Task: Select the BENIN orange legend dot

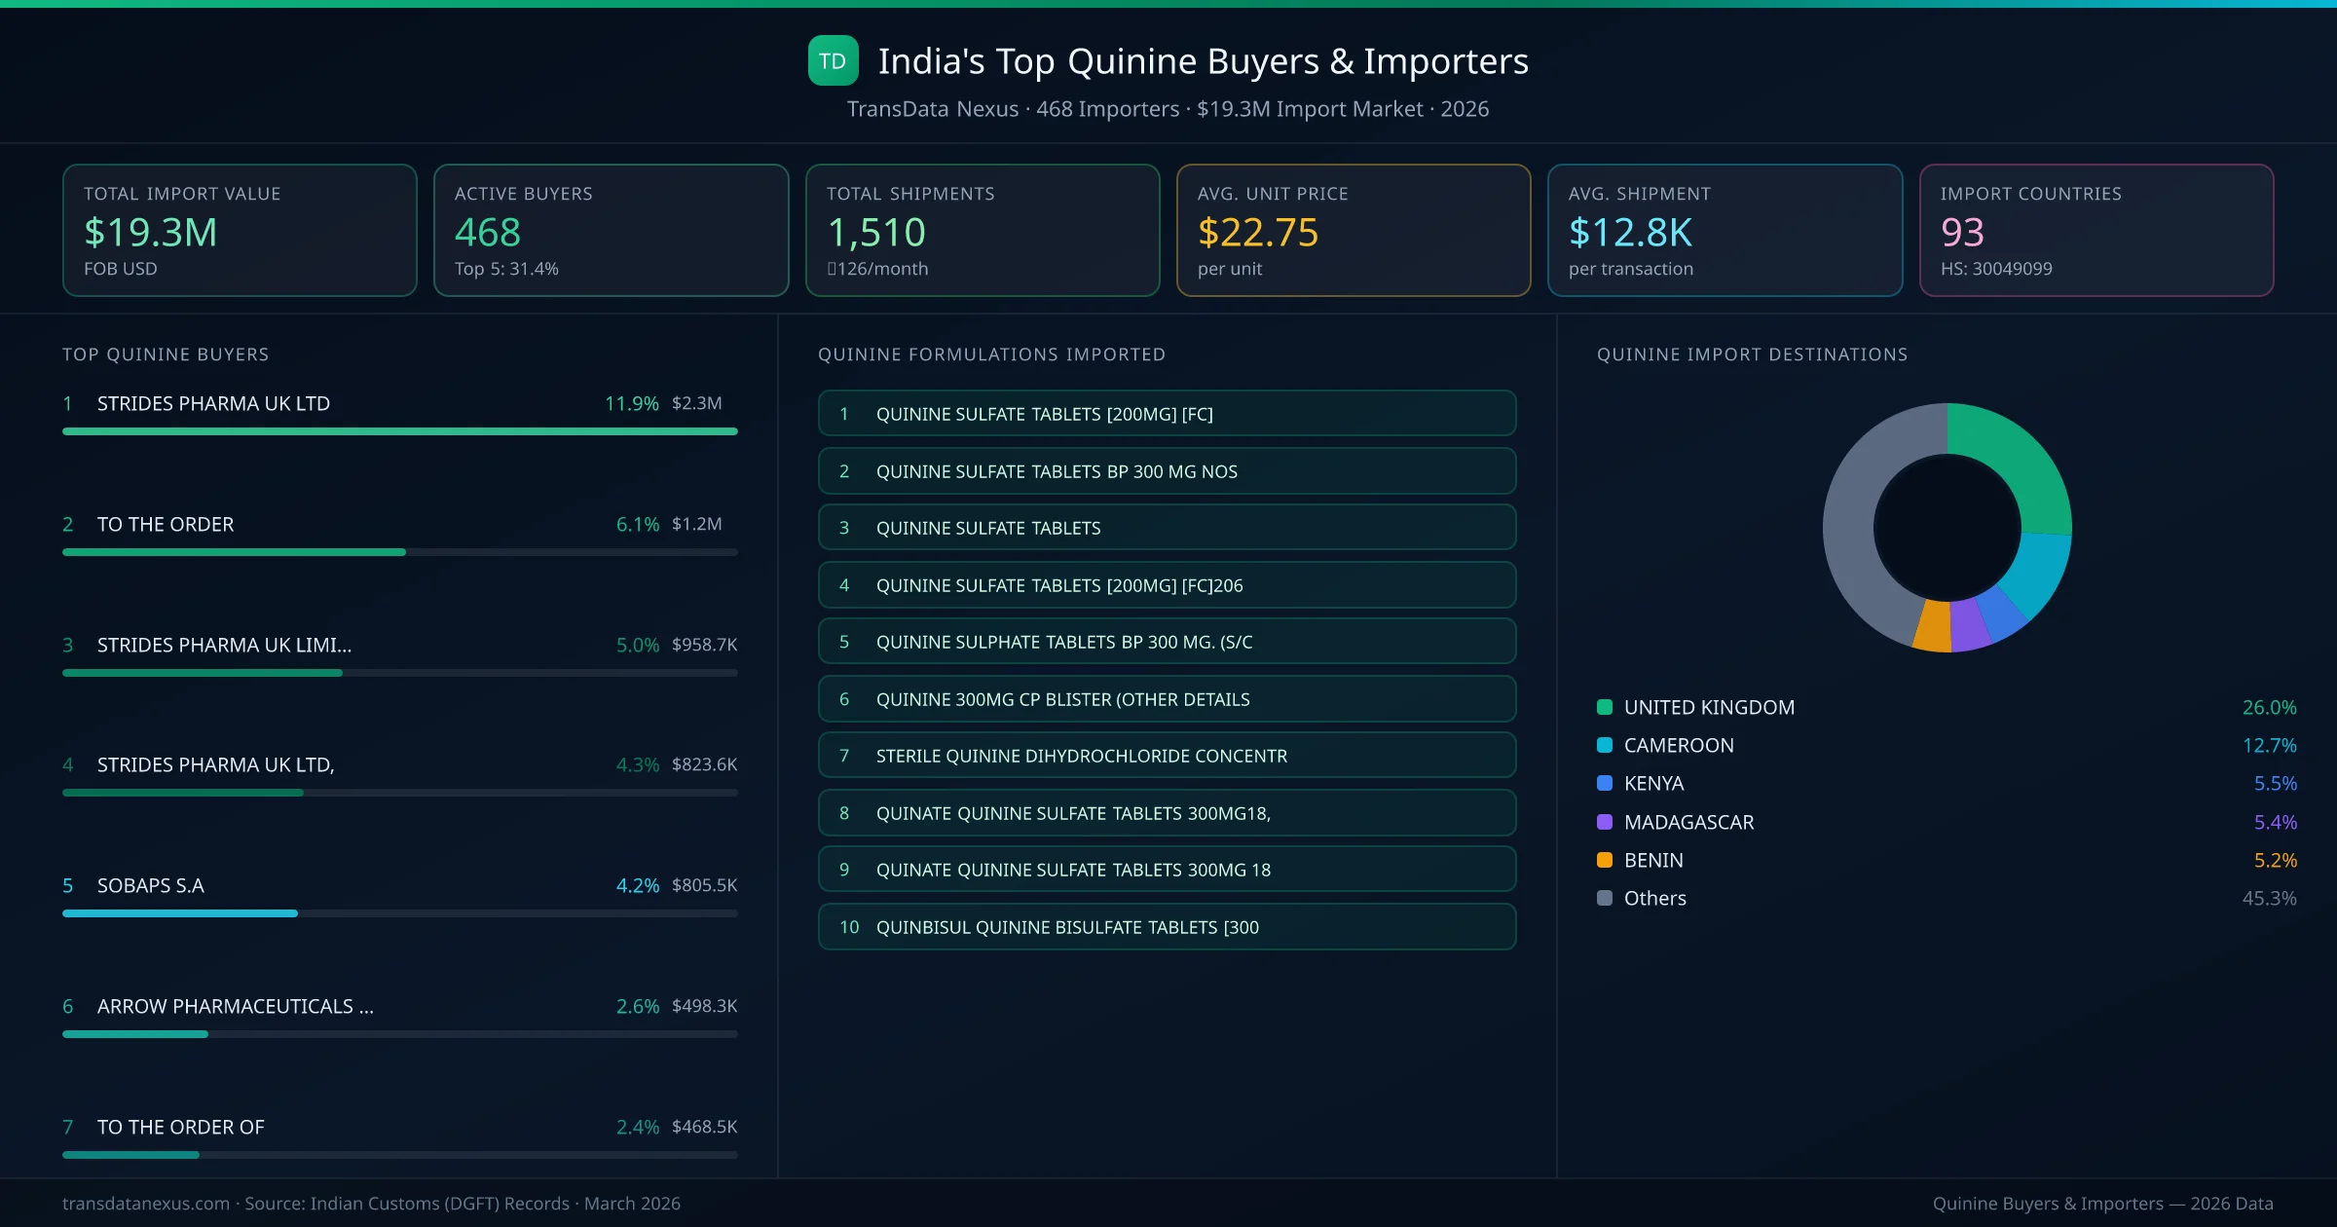Action: 1603,860
